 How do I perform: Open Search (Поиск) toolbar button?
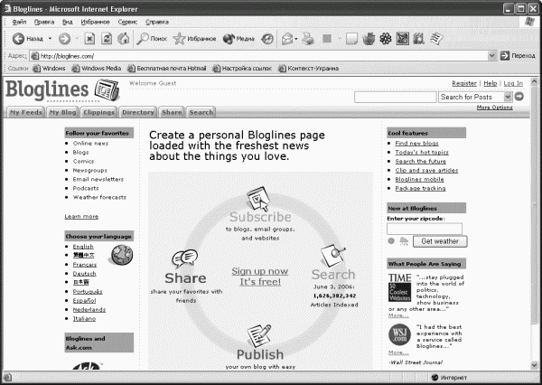(152, 39)
